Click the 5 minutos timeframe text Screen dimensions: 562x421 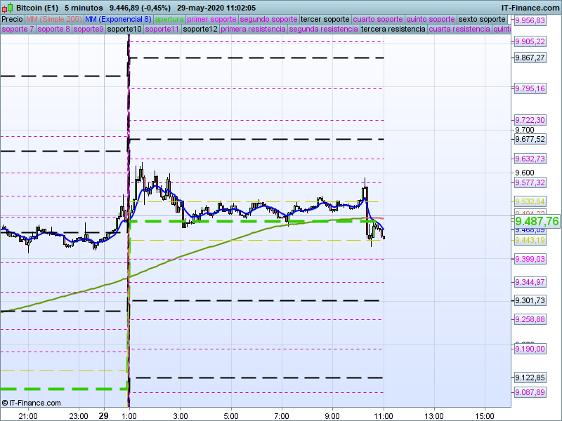[x=84, y=8]
